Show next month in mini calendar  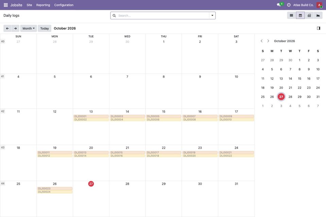coord(268,41)
